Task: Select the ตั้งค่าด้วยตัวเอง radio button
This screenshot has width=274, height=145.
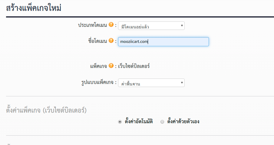Action: pyautogui.click(x=162, y=122)
